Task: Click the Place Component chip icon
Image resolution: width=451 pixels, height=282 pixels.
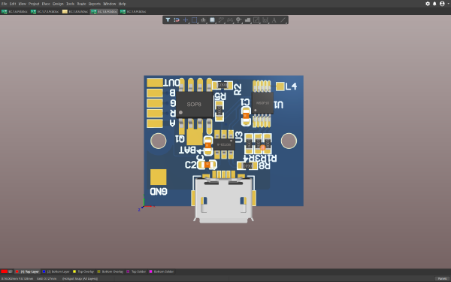Action: [212, 20]
